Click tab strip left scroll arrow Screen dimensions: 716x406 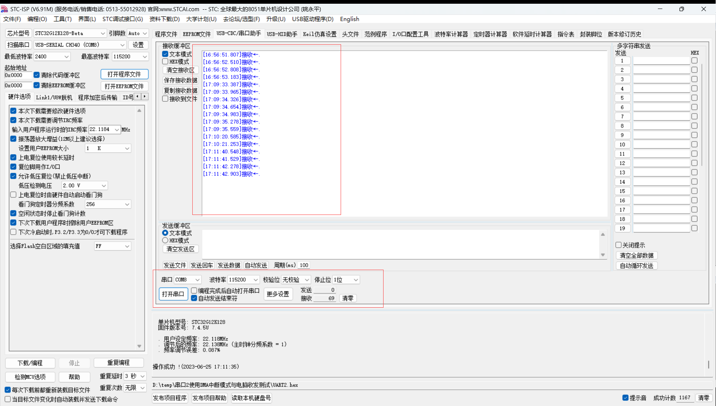click(x=138, y=97)
